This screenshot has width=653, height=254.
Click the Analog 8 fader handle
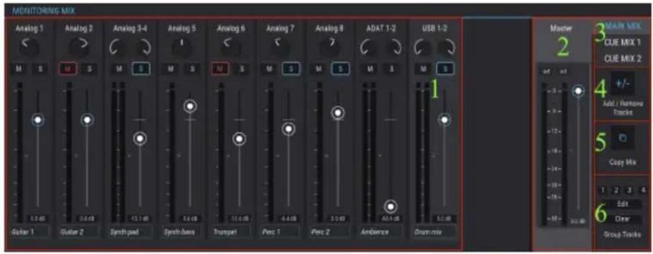[x=338, y=112]
